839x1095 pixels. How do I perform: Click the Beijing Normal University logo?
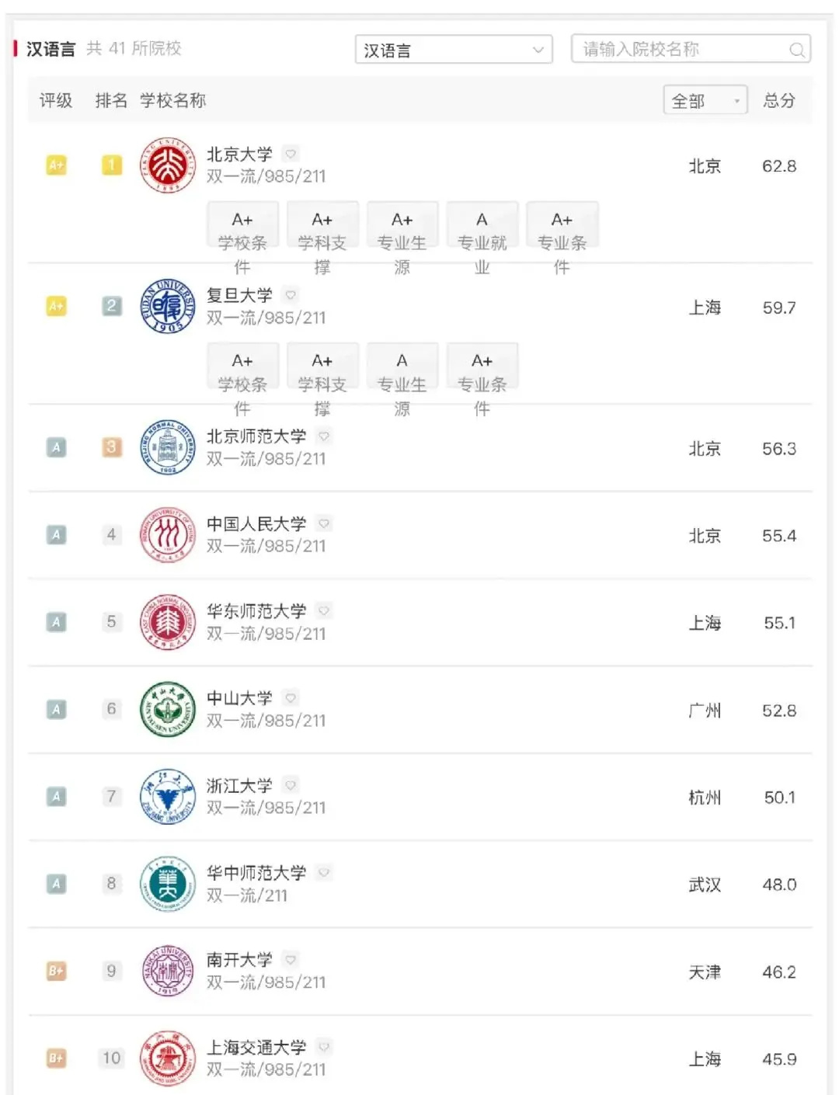point(167,448)
